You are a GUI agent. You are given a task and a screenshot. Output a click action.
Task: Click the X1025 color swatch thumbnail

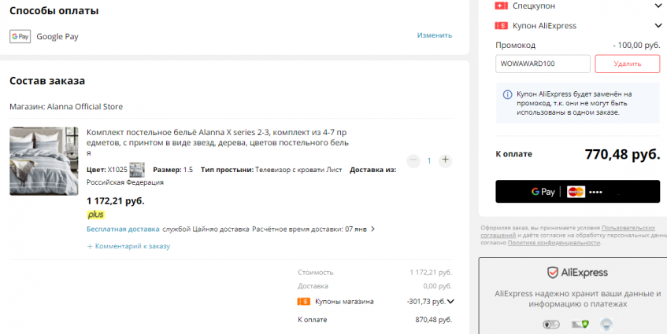coord(137,170)
